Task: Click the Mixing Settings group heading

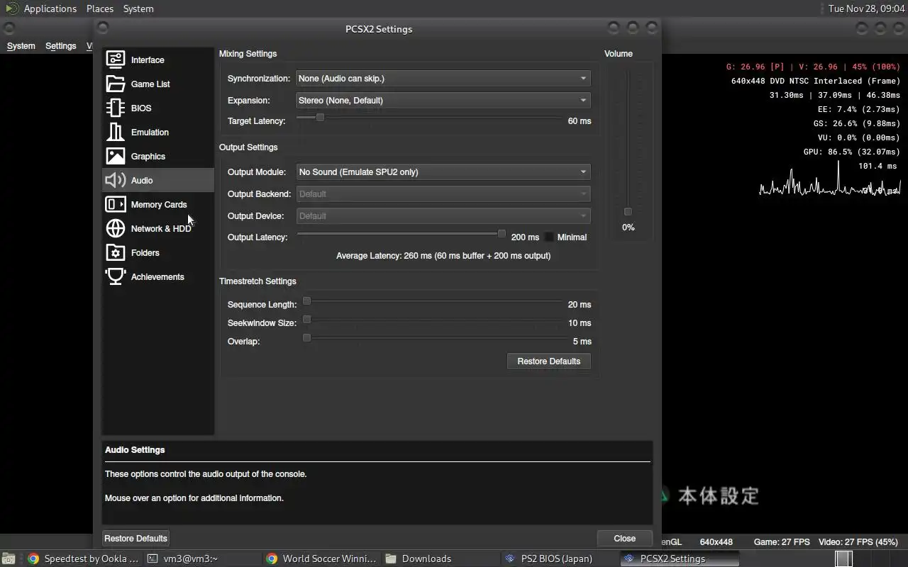Action: coord(248,54)
